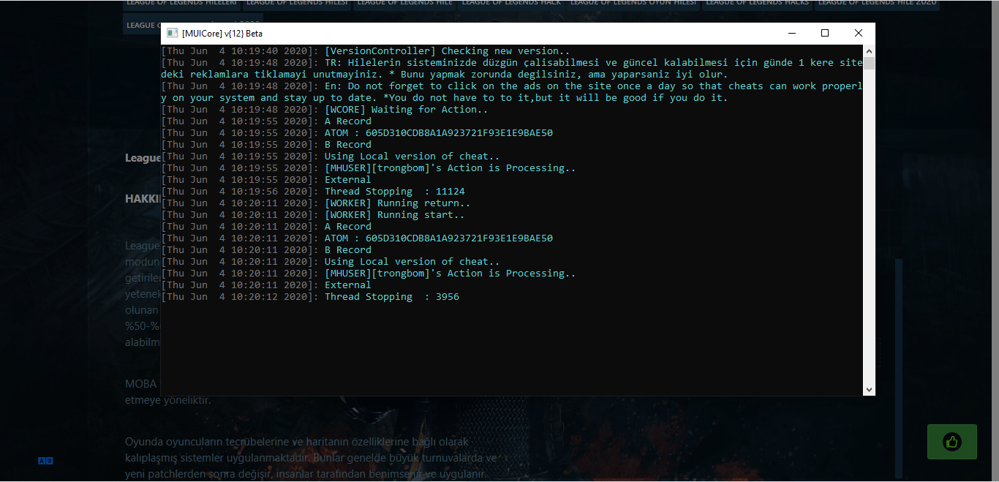Click the "A Record" line logged at 10:19:55

tap(266, 121)
